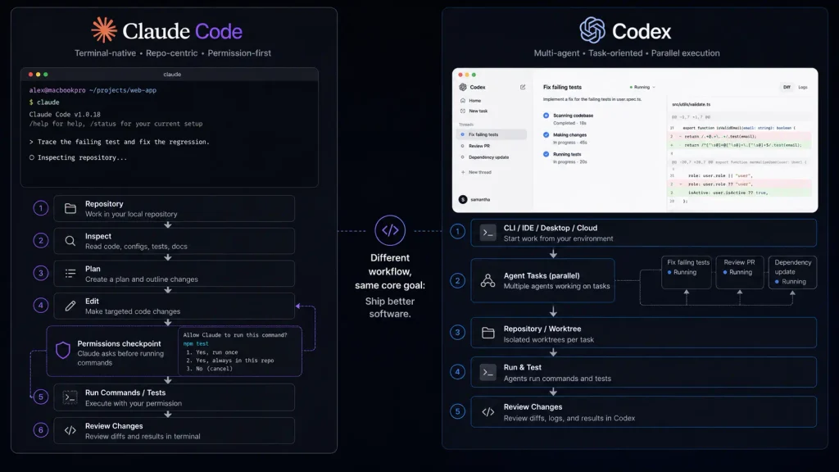Click the 'Fix failing tests' task title heading
This screenshot has width=839, height=472.
[562, 87]
